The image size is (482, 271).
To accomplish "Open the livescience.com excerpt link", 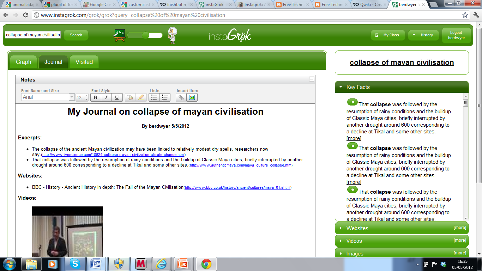I will pos(113,155).
